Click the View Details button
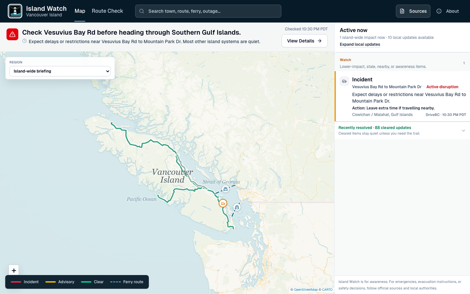This screenshot has height=294, width=470. pyautogui.click(x=305, y=41)
